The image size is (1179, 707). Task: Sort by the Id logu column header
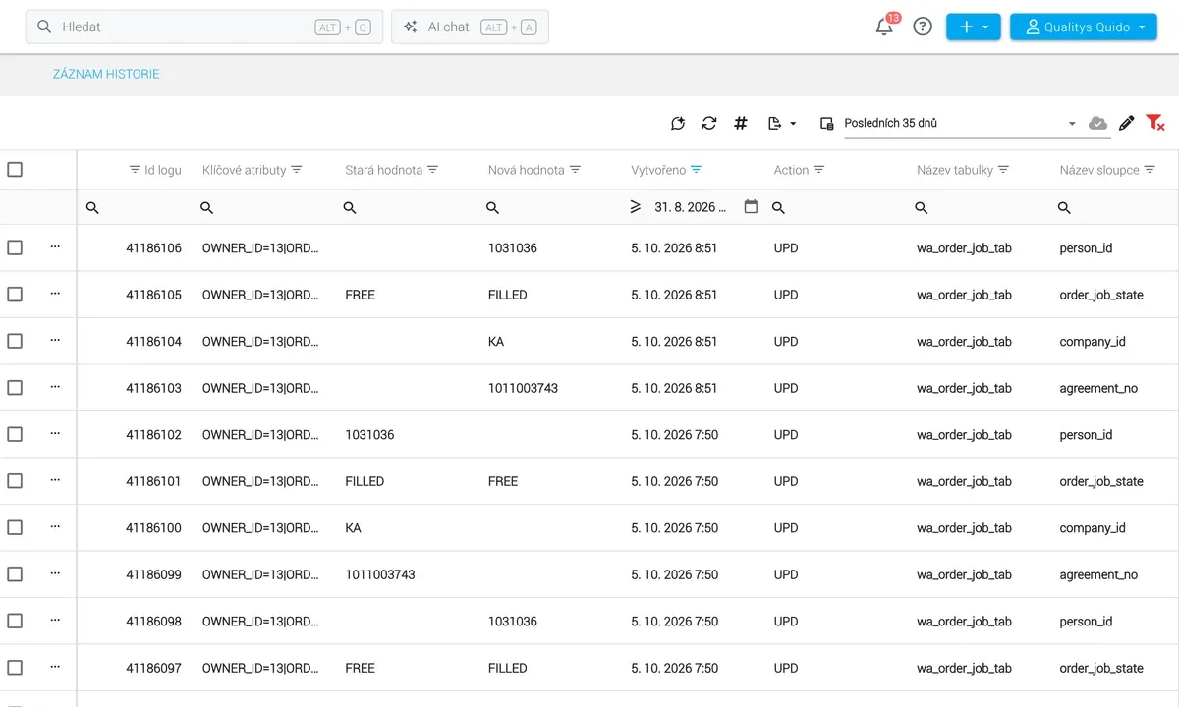[x=163, y=170]
